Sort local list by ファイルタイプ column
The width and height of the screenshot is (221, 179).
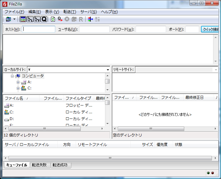(79, 98)
